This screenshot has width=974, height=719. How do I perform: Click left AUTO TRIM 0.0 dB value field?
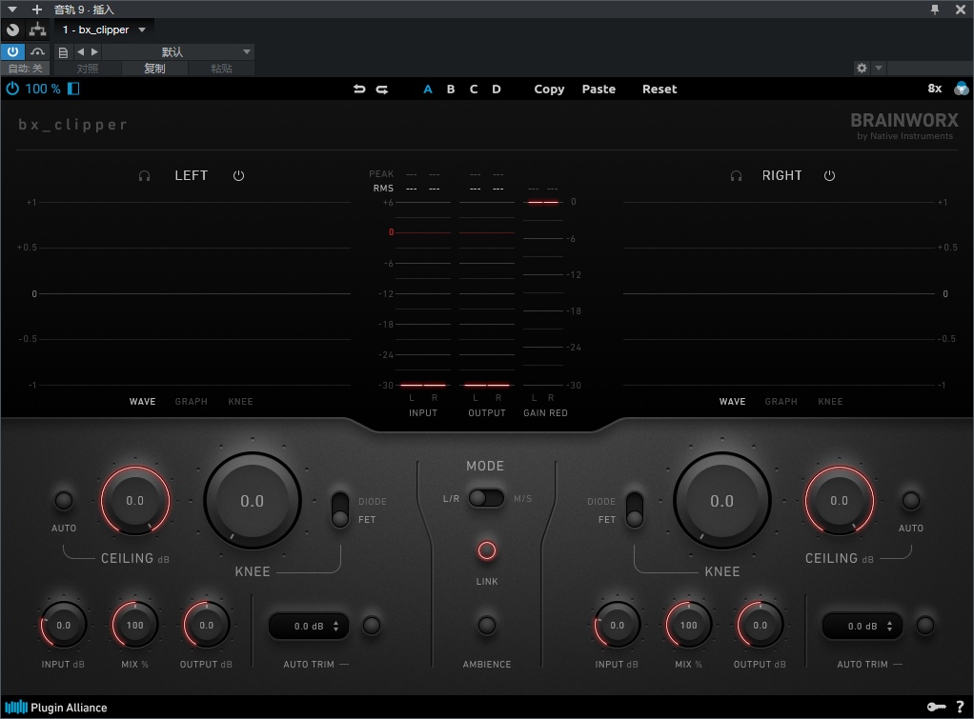click(309, 626)
